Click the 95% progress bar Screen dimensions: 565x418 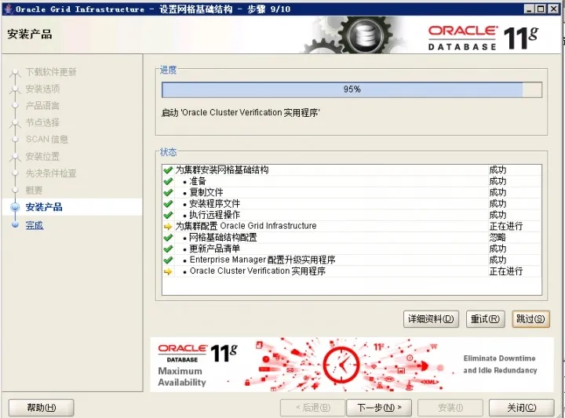[x=352, y=89]
